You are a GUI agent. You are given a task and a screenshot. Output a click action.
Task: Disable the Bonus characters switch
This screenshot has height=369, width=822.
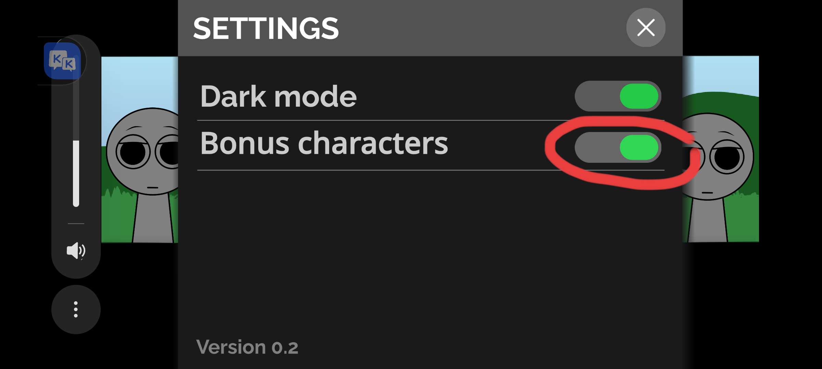pos(618,147)
